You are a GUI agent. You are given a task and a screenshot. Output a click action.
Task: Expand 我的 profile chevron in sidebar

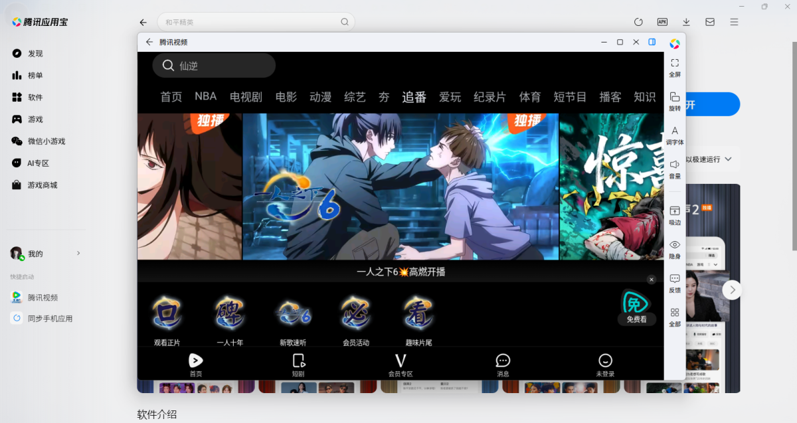tap(78, 253)
